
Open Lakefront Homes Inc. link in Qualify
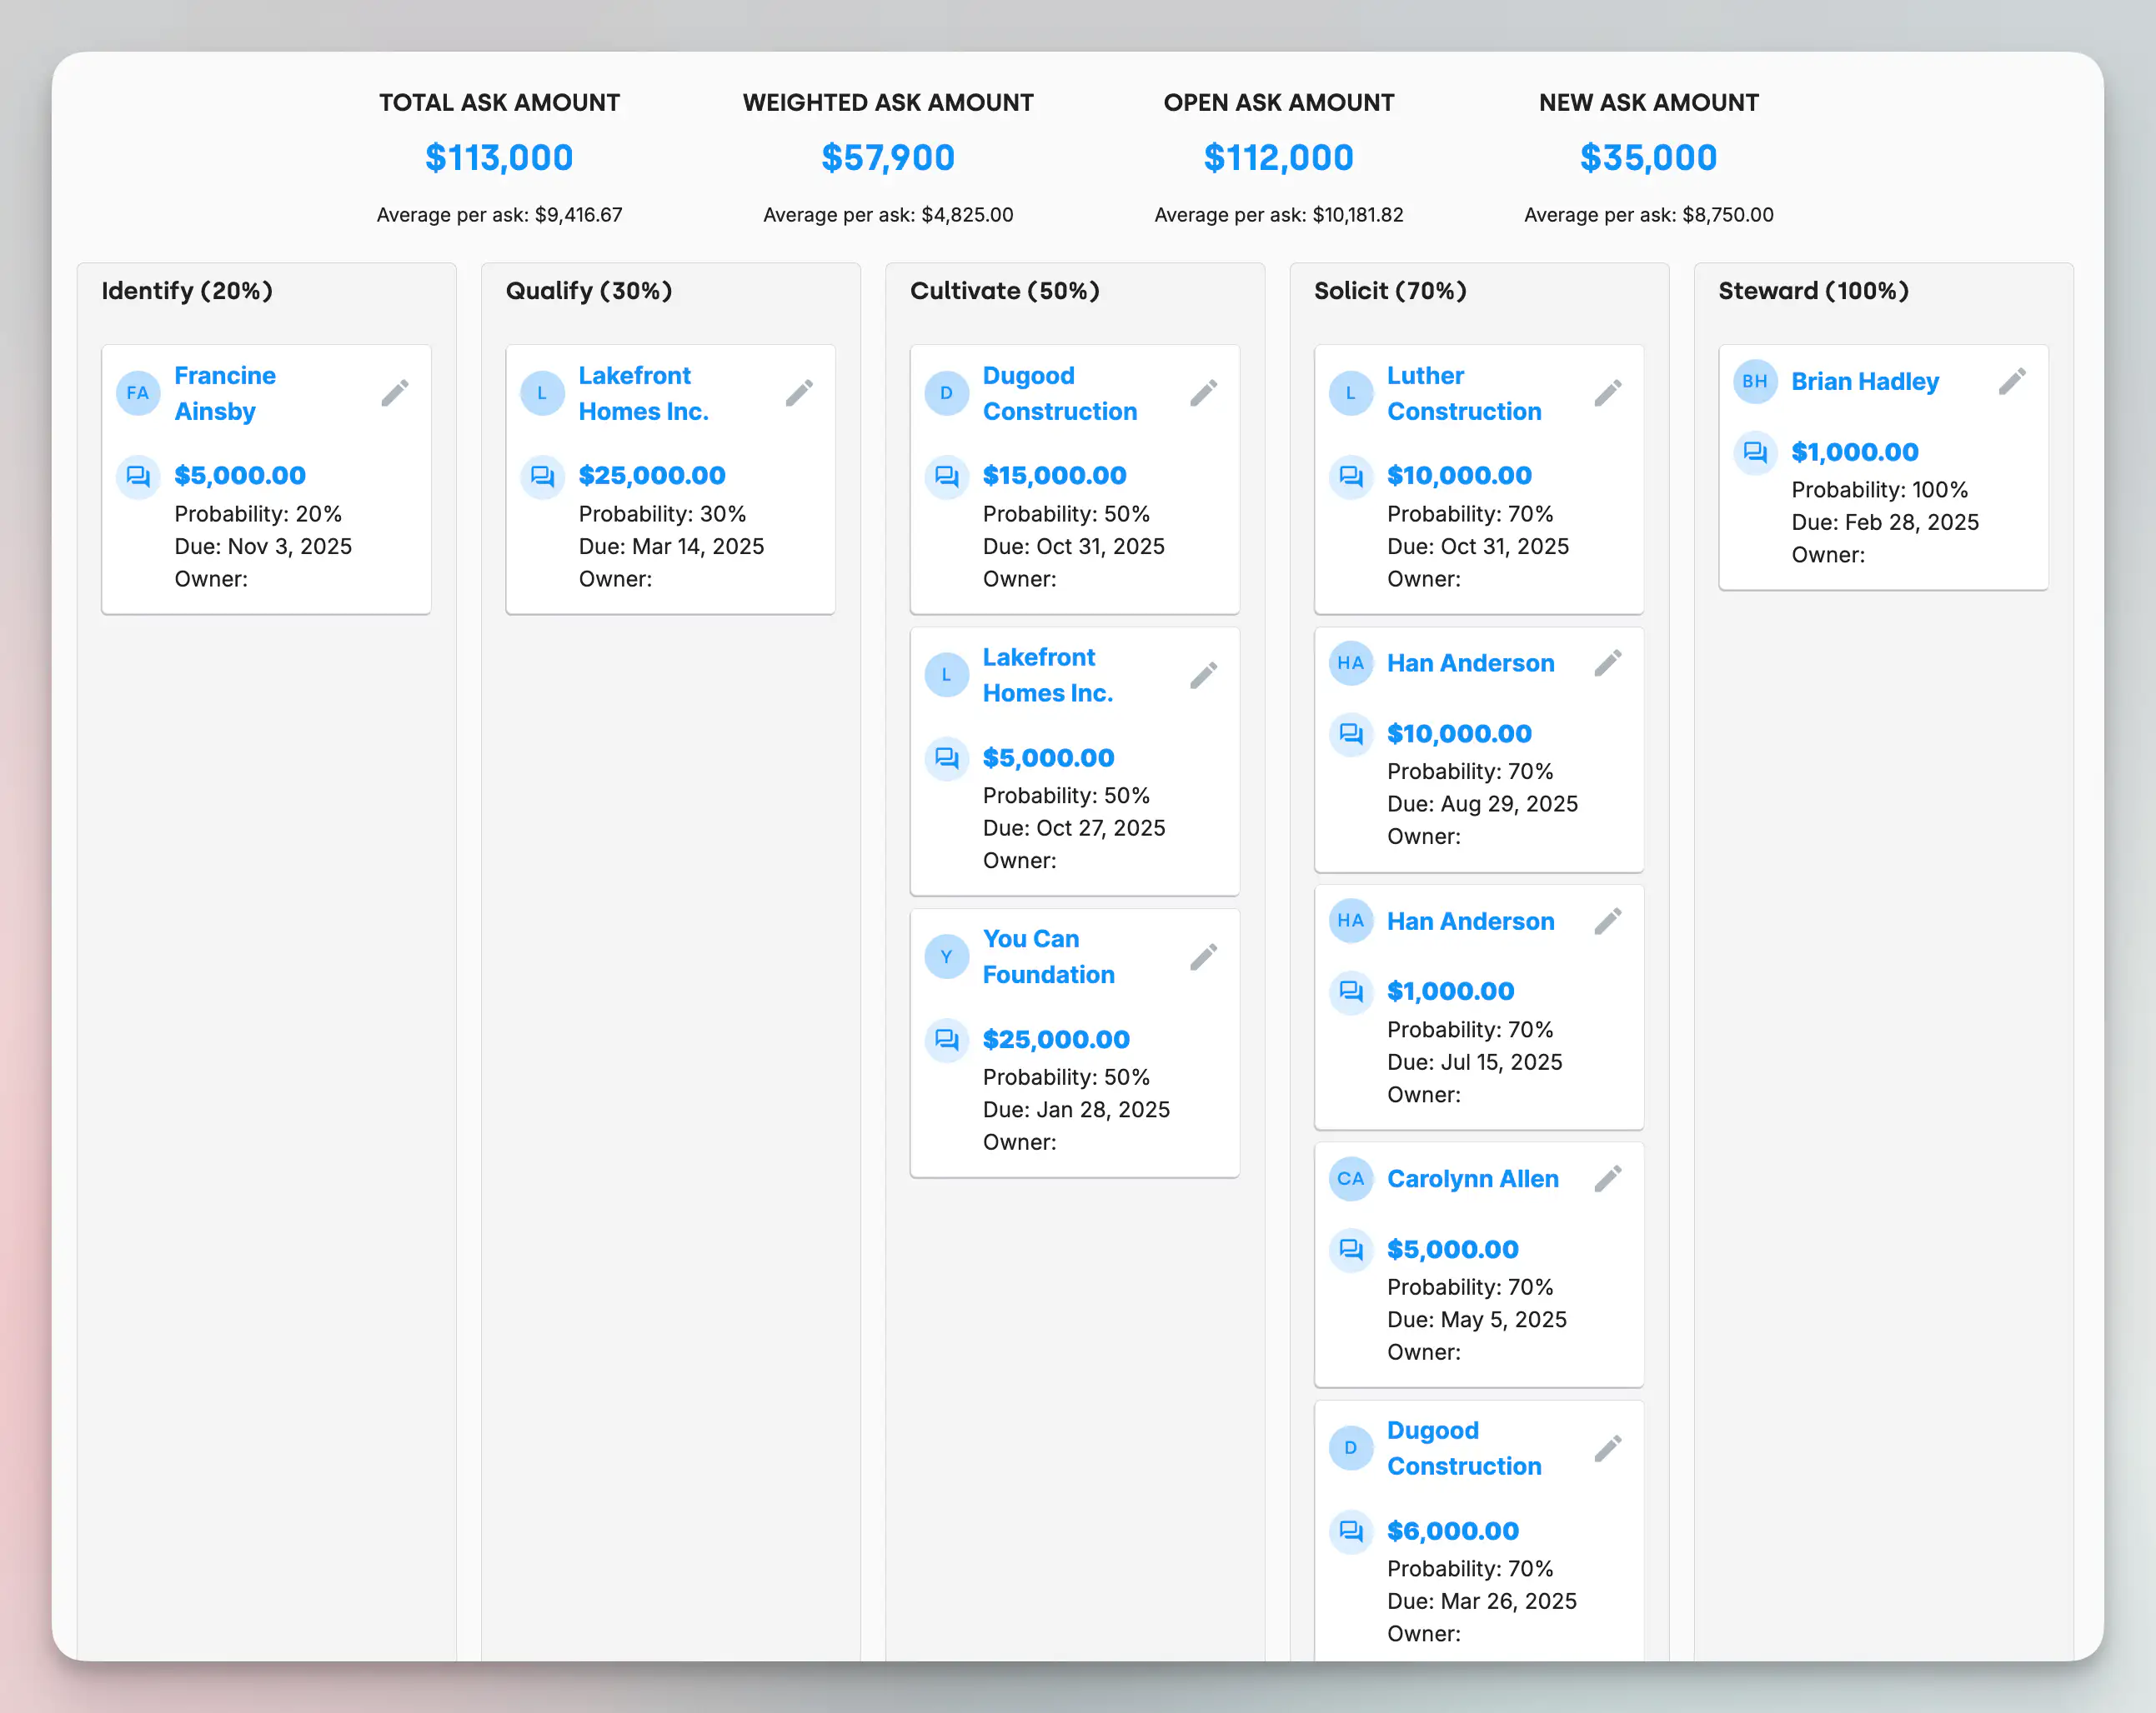(643, 392)
